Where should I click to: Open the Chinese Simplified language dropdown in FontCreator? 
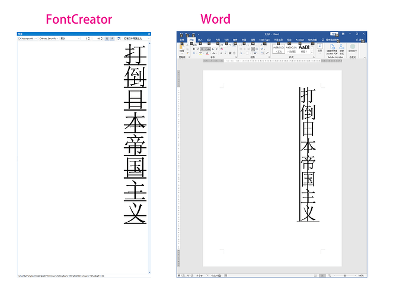point(49,38)
